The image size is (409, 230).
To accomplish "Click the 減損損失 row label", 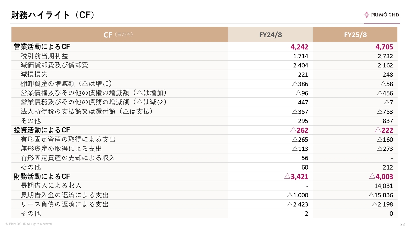I will pos(34,74).
